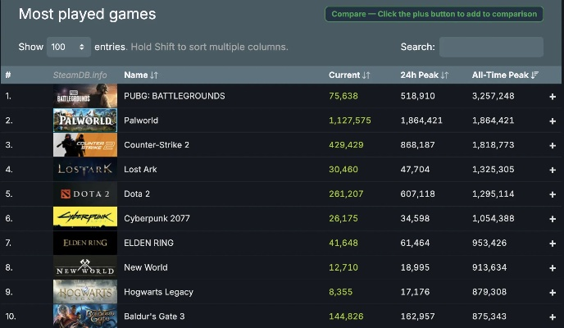The height and width of the screenshot is (328, 564).
Task: Sort by All-Time Peak column header
Action: click(505, 75)
